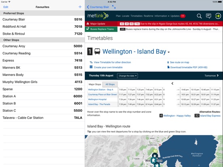Select the Courtenay Blair 5516 stop
Image resolution: width=223 pixels, height=167 pixels.
point(42,19)
